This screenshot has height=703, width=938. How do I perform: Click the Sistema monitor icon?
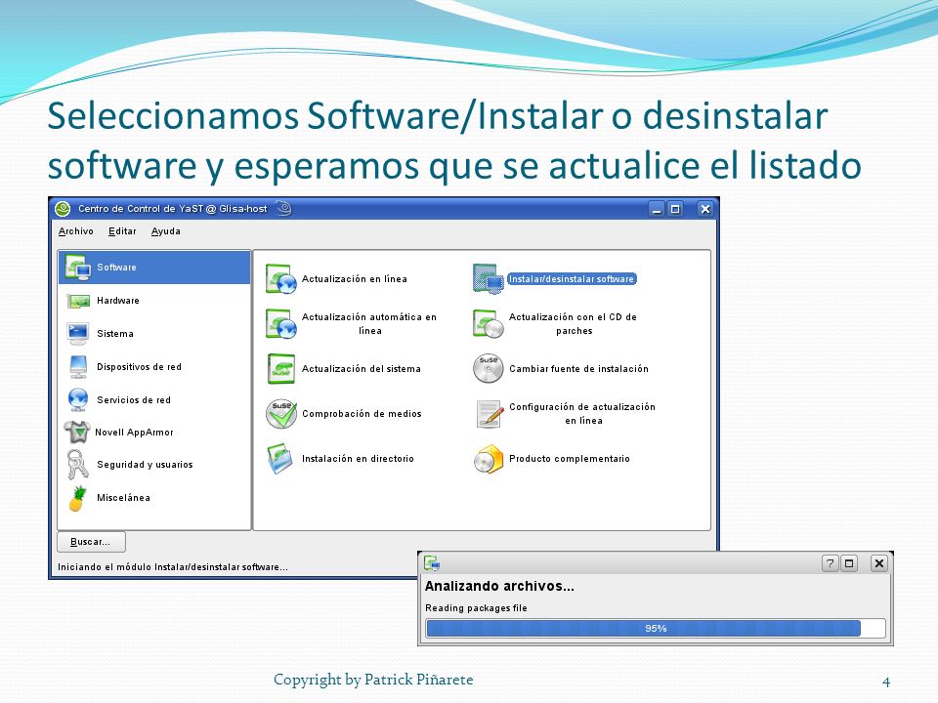coord(78,334)
